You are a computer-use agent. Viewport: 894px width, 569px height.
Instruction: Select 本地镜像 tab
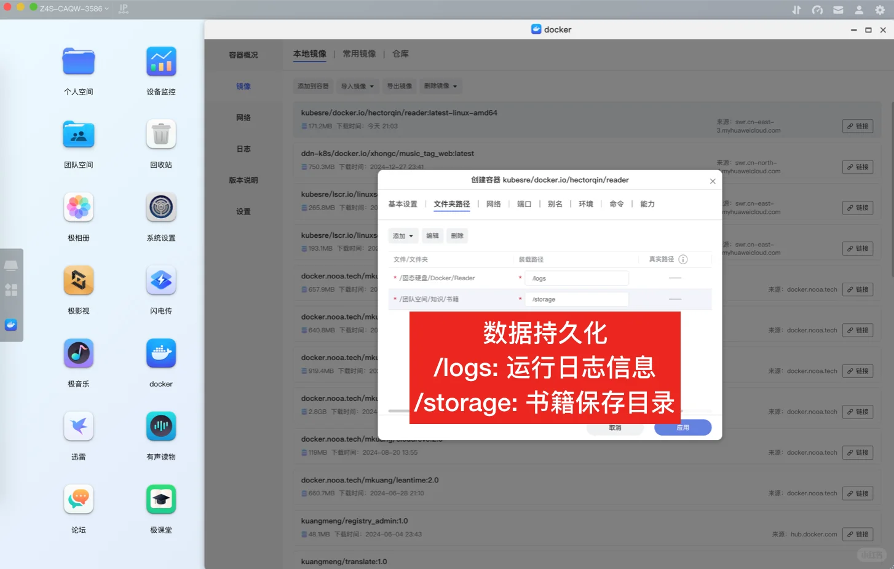[x=310, y=54]
